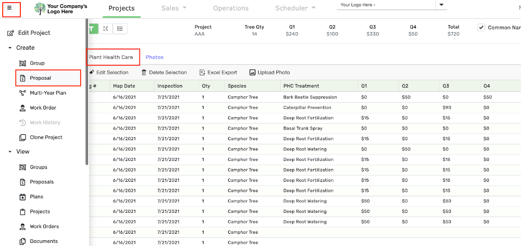Click the Multi-Year Plan menu text
522x246 pixels.
tap(48, 93)
